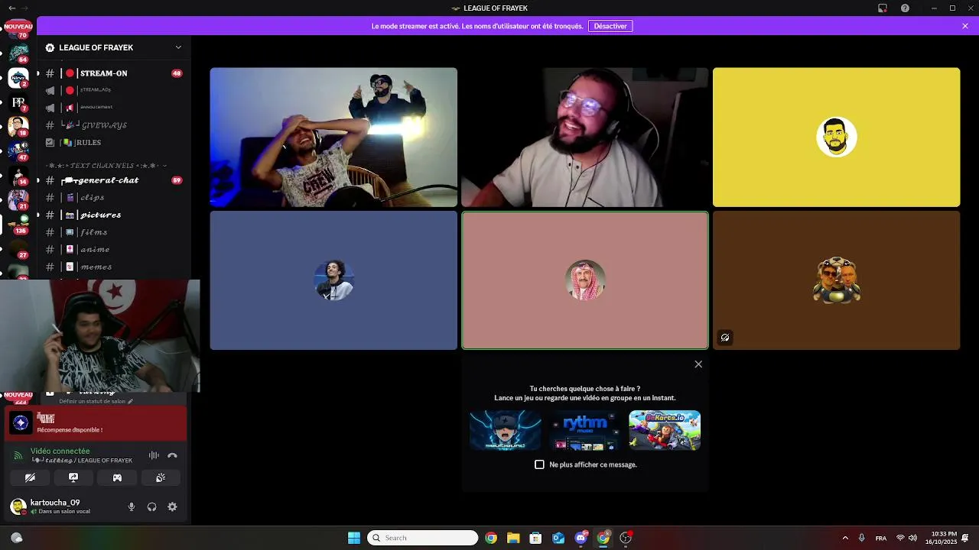Open user settings gear
The height and width of the screenshot is (550, 979).
pos(172,506)
